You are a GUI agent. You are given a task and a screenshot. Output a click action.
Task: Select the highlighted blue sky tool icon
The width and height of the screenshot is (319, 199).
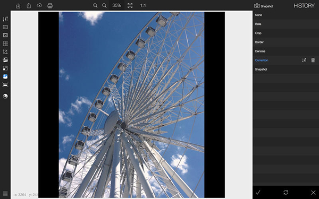coord(5,76)
